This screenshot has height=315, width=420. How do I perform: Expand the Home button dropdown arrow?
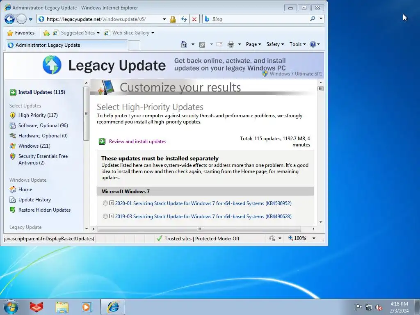click(193, 44)
